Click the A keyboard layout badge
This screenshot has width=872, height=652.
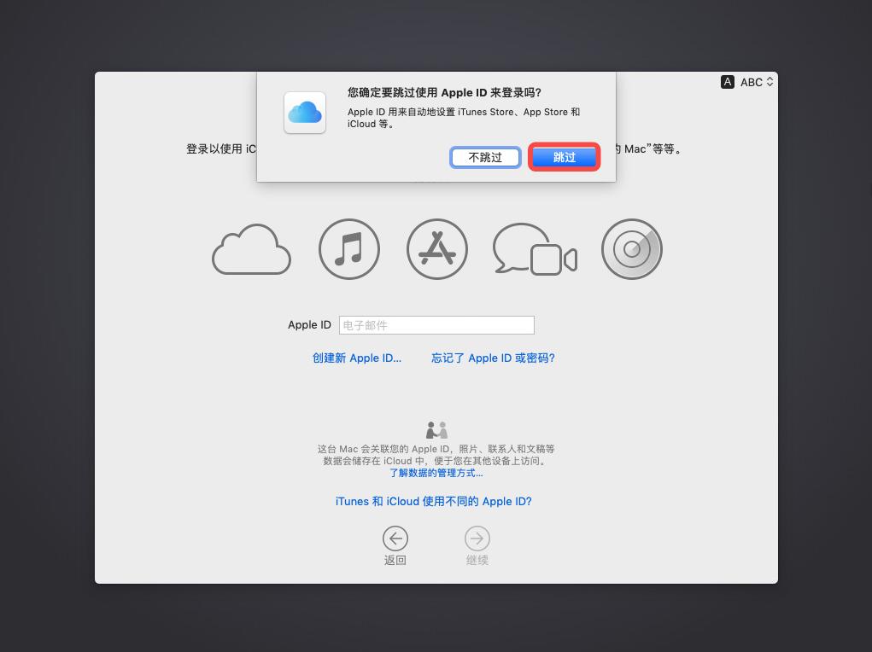tap(727, 82)
